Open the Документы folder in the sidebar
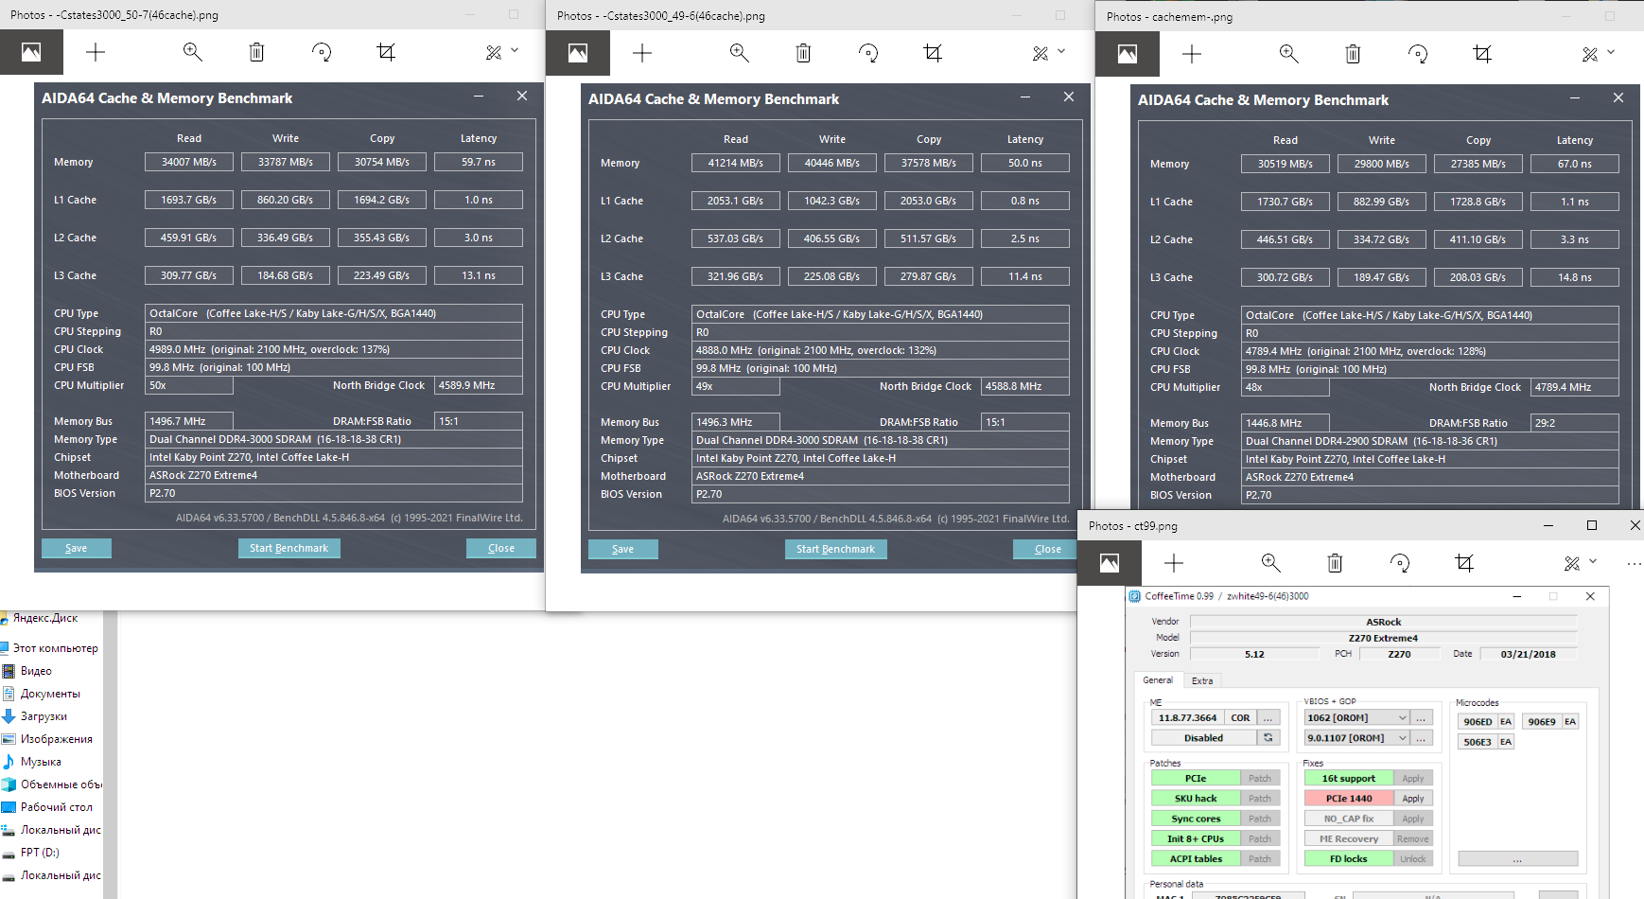This screenshot has height=899, width=1644. 52,694
